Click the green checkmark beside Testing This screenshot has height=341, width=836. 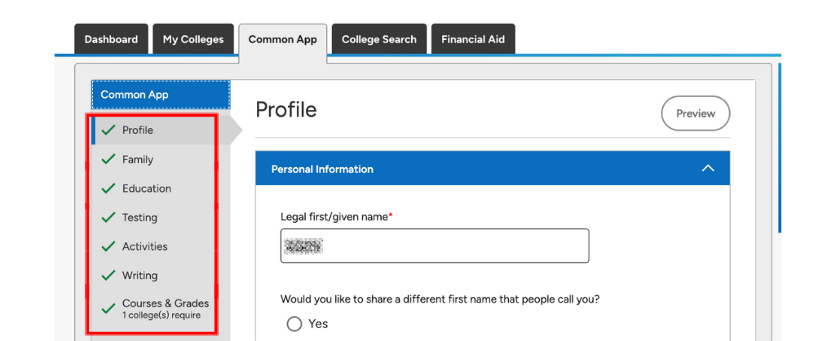pos(108,217)
